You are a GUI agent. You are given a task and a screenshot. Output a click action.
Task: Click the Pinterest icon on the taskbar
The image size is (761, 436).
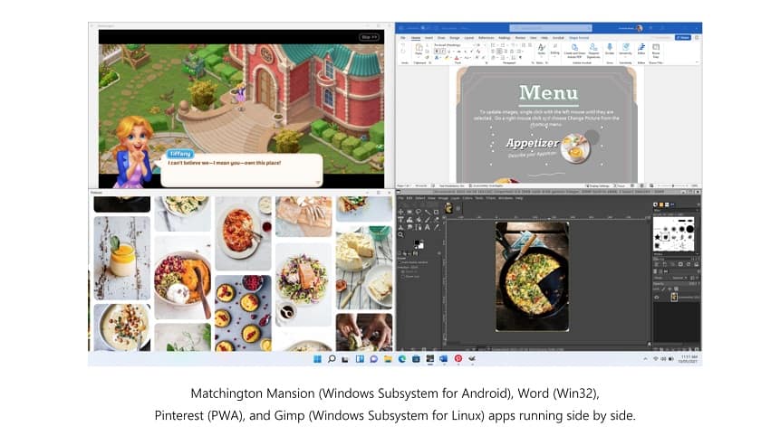pyautogui.click(x=458, y=358)
